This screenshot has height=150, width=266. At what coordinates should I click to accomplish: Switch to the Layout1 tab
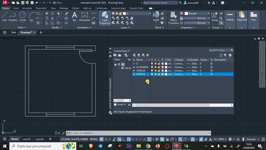[x=27, y=139]
